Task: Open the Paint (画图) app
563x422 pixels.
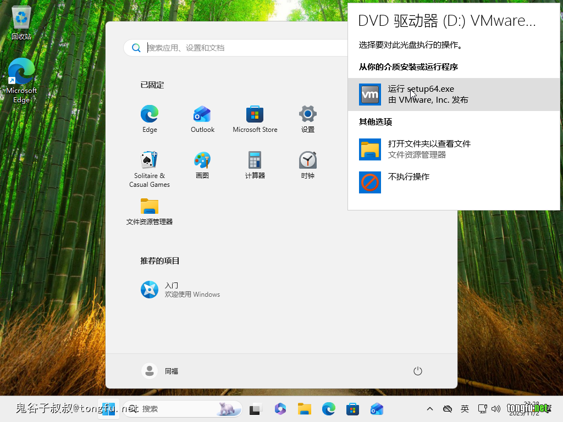Action: [x=202, y=165]
